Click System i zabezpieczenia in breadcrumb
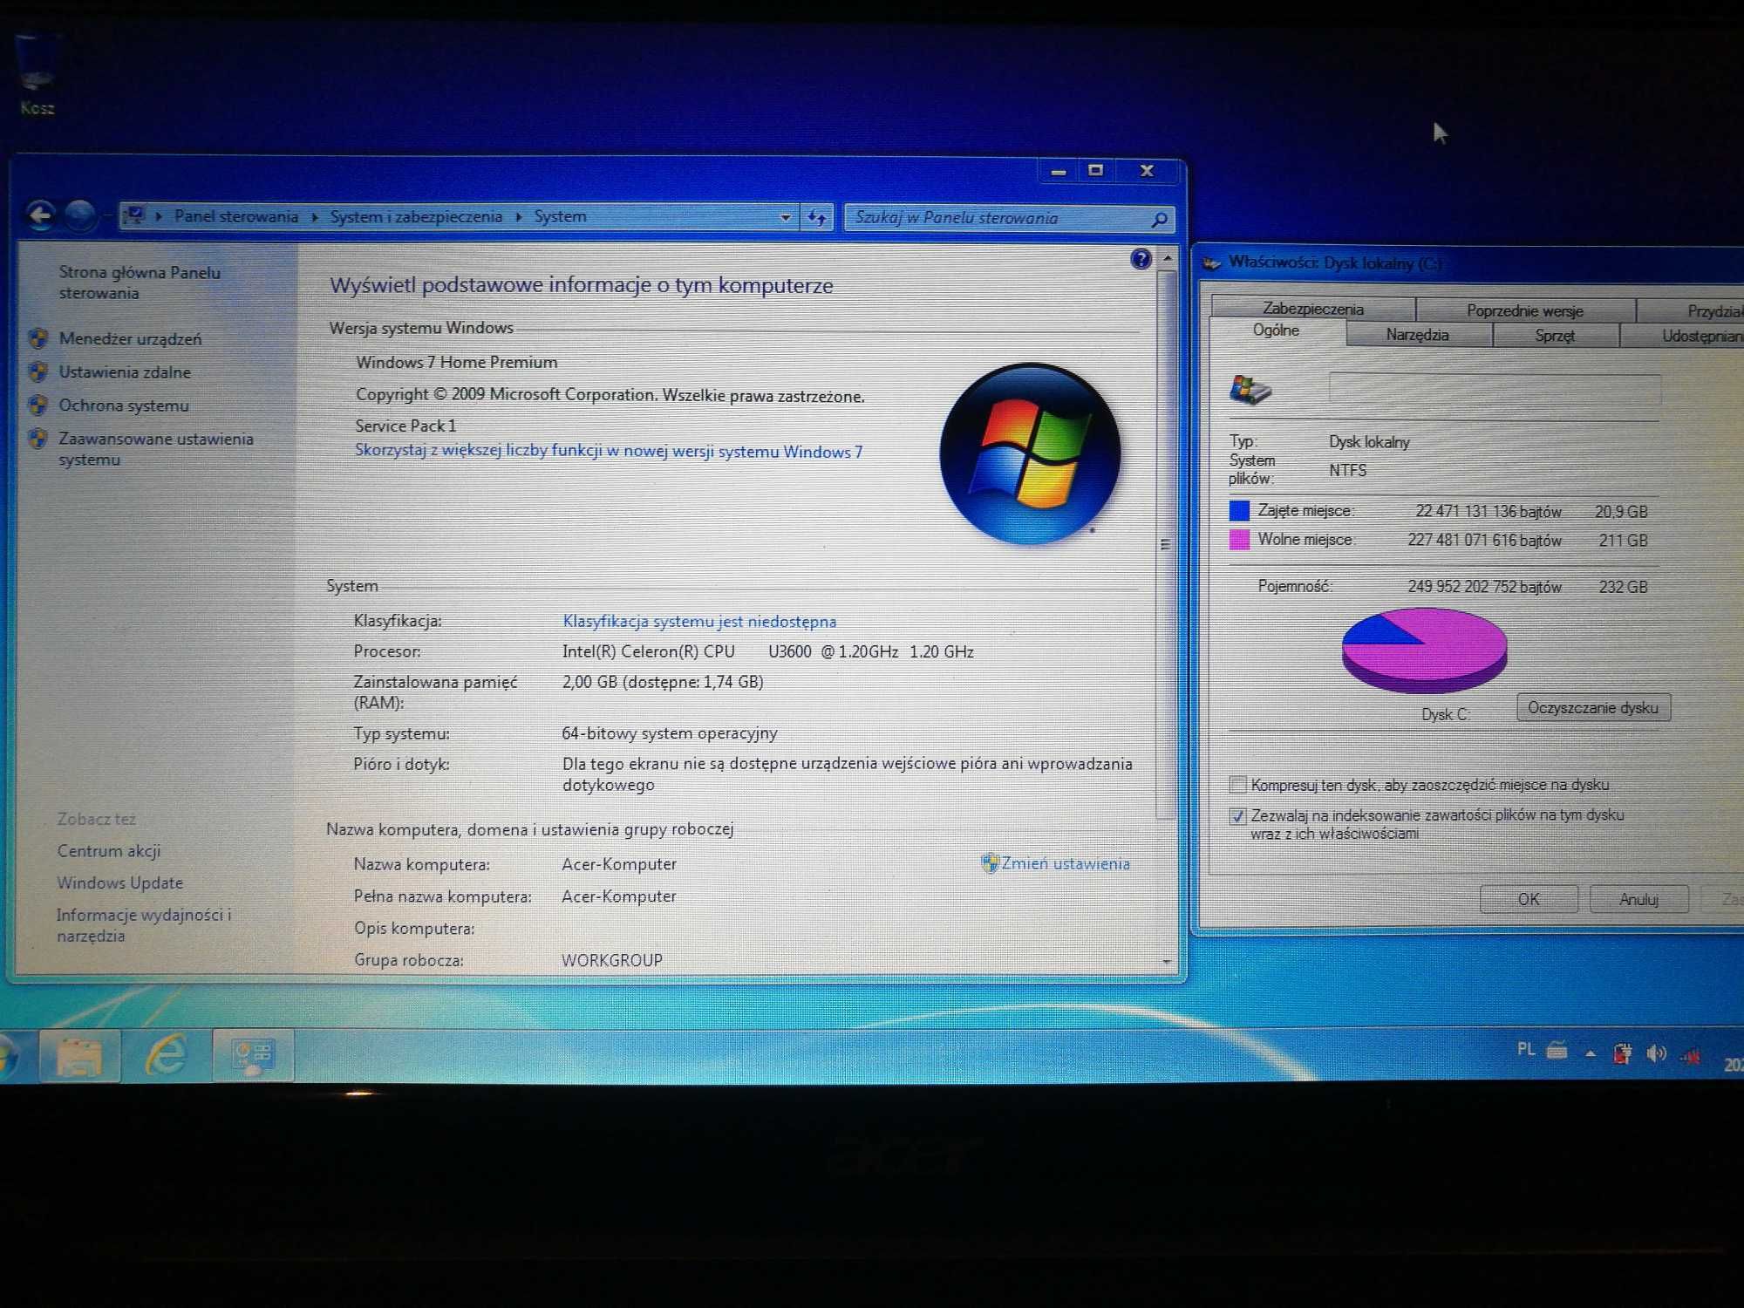The image size is (1744, 1308). tap(416, 216)
